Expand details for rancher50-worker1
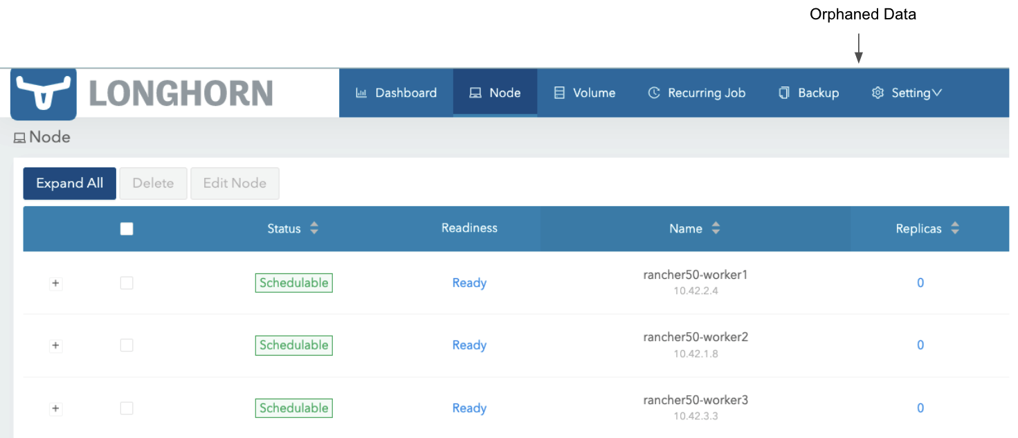Viewport: 1018px width, 438px height. coord(55,282)
